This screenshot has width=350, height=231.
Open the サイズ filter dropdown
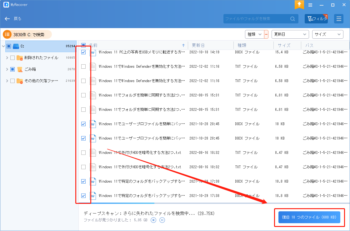click(328, 34)
